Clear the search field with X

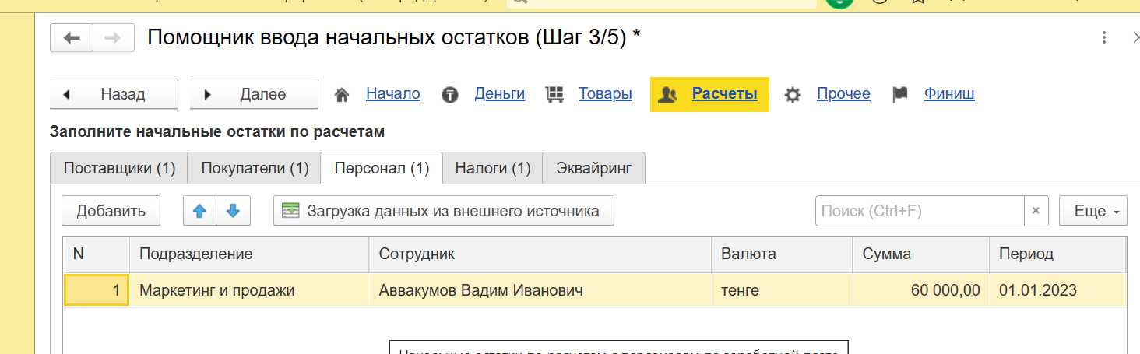(1036, 211)
